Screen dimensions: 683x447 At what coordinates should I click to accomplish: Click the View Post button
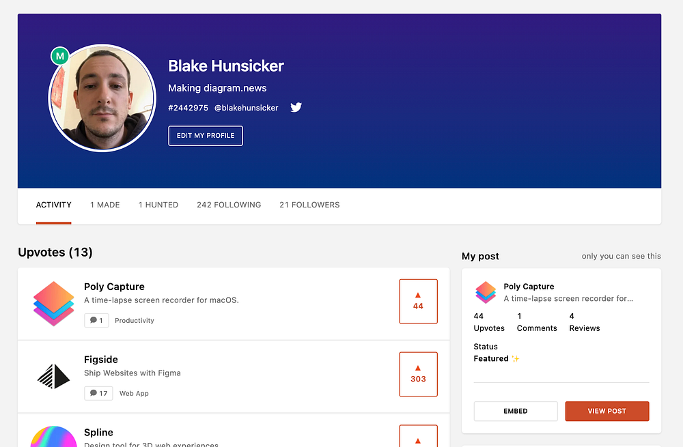pyautogui.click(x=607, y=411)
